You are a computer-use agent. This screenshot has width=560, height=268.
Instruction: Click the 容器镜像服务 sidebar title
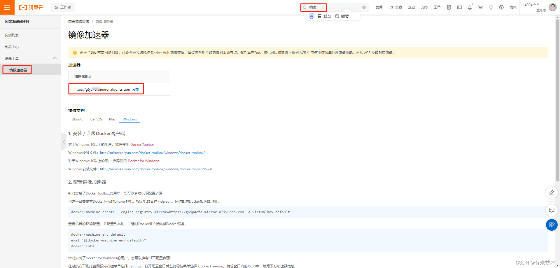point(17,22)
